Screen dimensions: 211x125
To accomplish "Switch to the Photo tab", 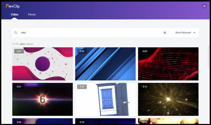I will tap(32, 14).
